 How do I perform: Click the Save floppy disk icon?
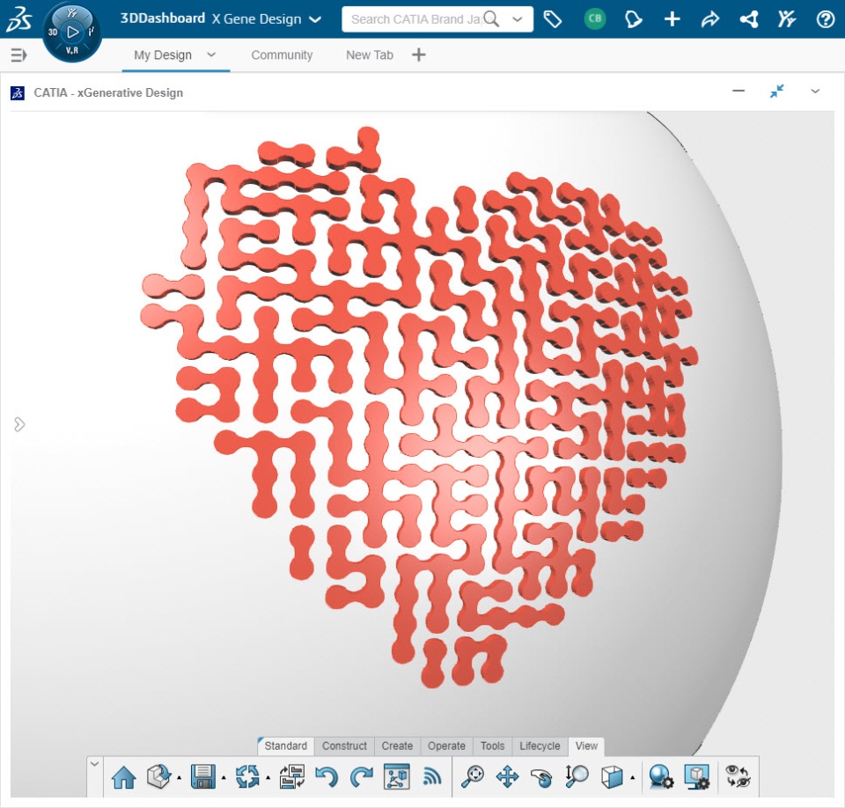click(203, 776)
